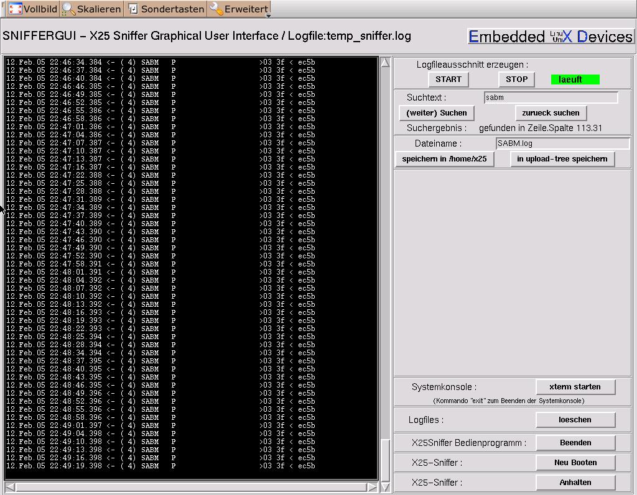This screenshot has height=495, width=637.
Task: Select log line with timestamp 22:47:31.389
Action: click(160, 199)
